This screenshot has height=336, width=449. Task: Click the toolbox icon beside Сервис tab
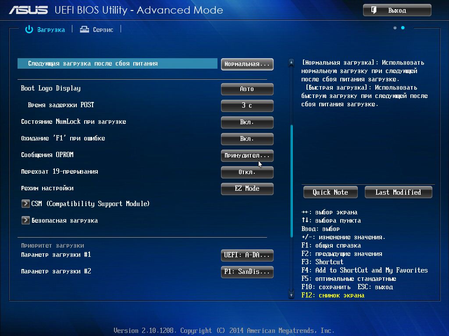(85, 29)
